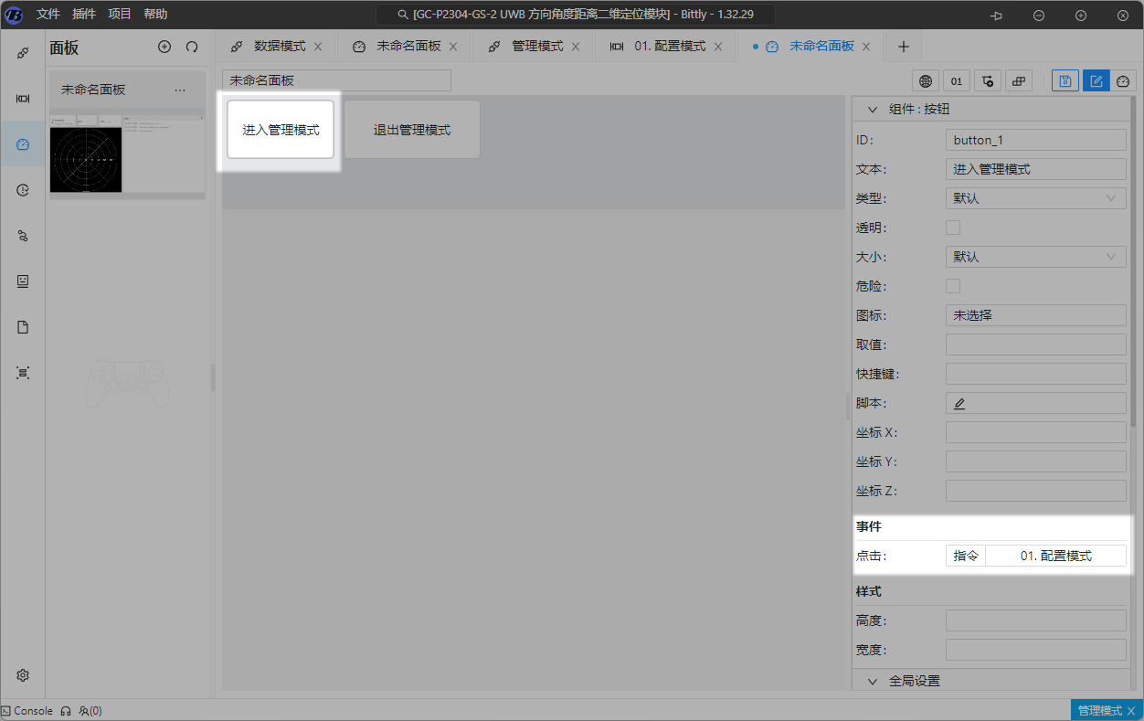Open the 类型 dropdown

pos(1035,198)
